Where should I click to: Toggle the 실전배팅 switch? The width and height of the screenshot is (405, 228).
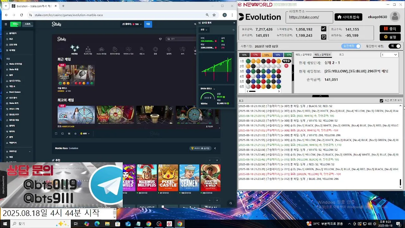pos(352,46)
